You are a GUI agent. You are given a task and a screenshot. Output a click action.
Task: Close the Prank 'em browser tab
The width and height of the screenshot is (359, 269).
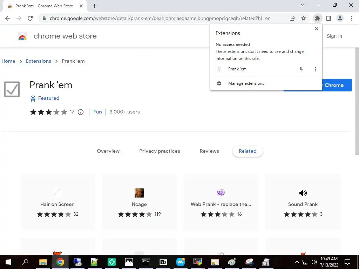coord(81,6)
